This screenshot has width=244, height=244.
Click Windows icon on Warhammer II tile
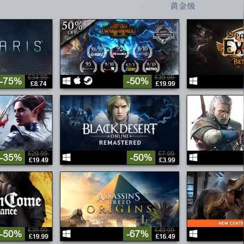pyautogui.click(x=66, y=81)
